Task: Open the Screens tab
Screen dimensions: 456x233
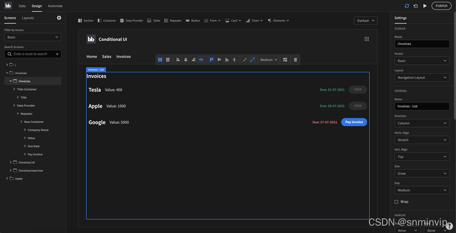Action: pos(10,18)
